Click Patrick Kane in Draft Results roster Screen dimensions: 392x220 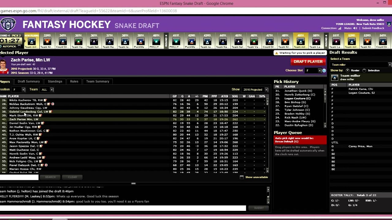361,89
